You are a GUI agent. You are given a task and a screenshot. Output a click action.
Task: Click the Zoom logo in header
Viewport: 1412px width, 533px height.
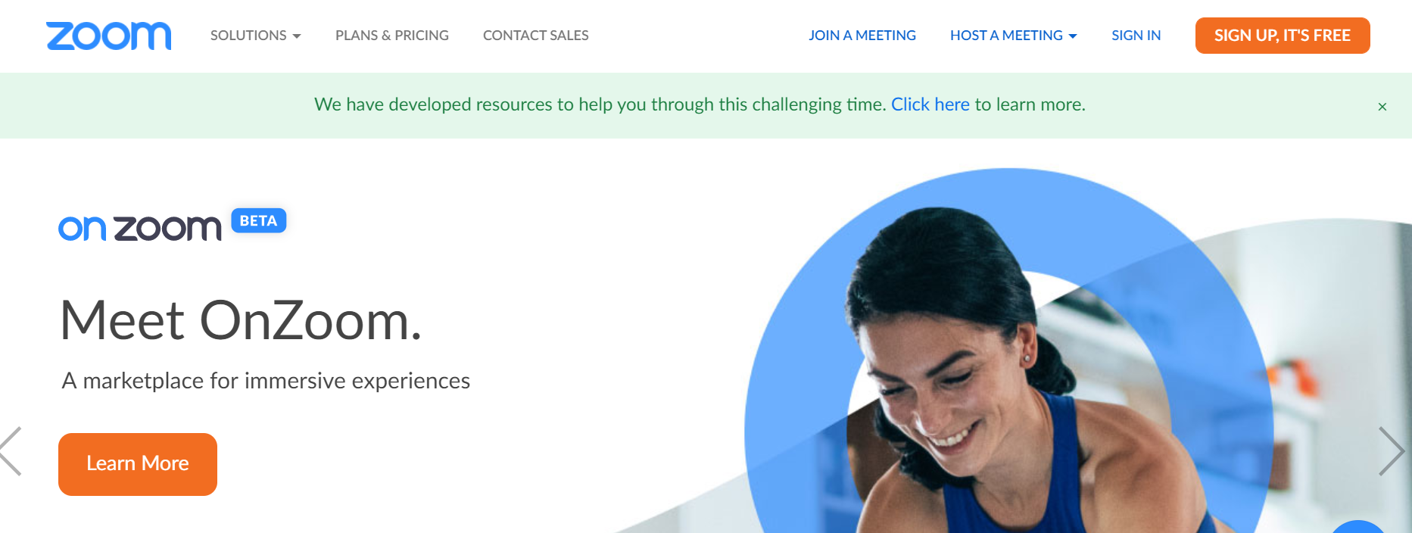(108, 36)
